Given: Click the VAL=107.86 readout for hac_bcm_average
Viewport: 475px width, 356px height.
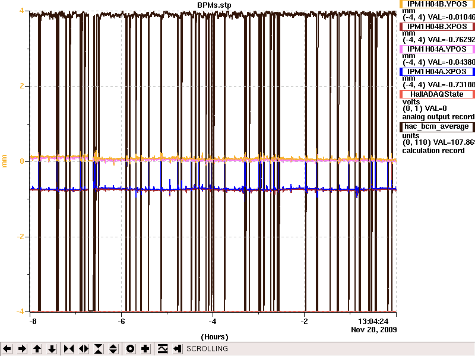Looking at the screenshot, I should point(454,142).
